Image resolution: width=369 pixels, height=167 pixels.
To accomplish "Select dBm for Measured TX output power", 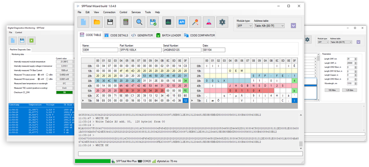I will [x=47, y=75].
